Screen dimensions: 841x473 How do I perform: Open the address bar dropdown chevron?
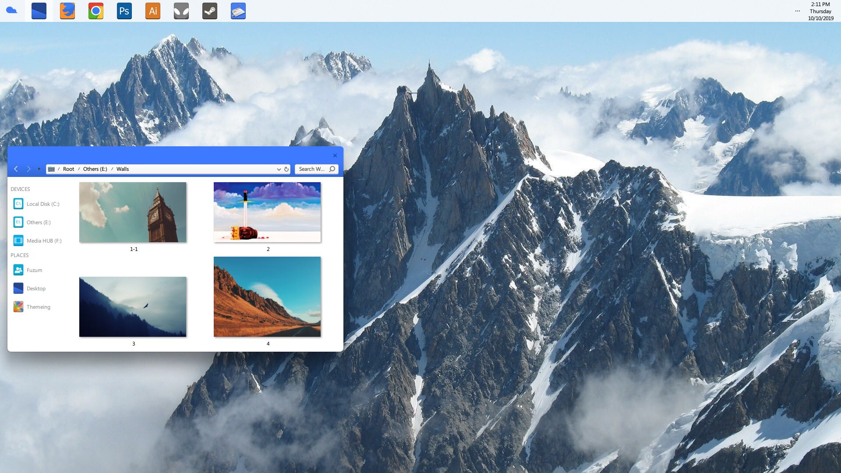coord(279,169)
